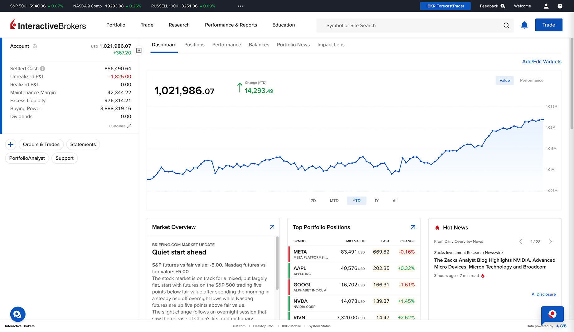
Task: Click the search magnifier icon
Action: pyautogui.click(x=506, y=25)
